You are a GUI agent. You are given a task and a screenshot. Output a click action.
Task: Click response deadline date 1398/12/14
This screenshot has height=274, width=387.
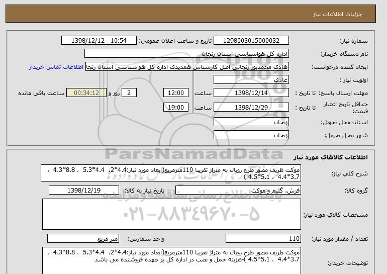(251, 93)
